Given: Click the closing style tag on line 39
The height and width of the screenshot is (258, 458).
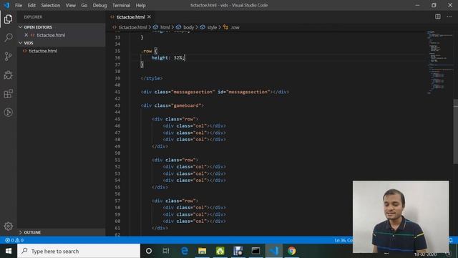Looking at the screenshot, I should pos(151,78).
